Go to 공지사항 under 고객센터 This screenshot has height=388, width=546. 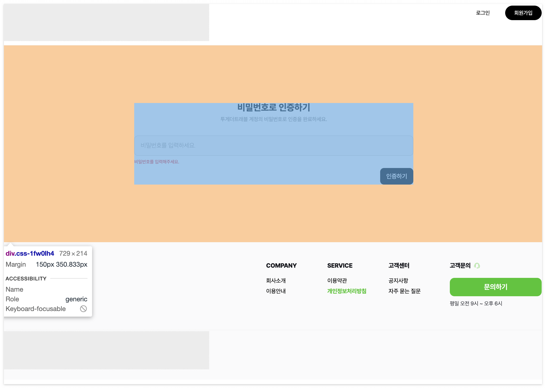[398, 281]
